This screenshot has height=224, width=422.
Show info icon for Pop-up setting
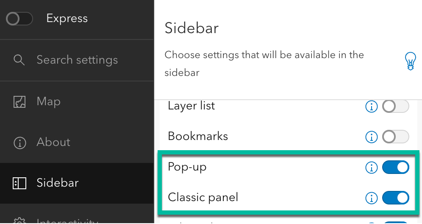[371, 168]
